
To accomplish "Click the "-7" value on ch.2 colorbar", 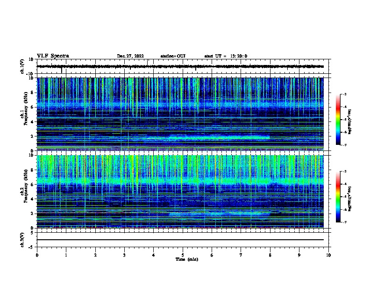I will pyautogui.click(x=344, y=222).
